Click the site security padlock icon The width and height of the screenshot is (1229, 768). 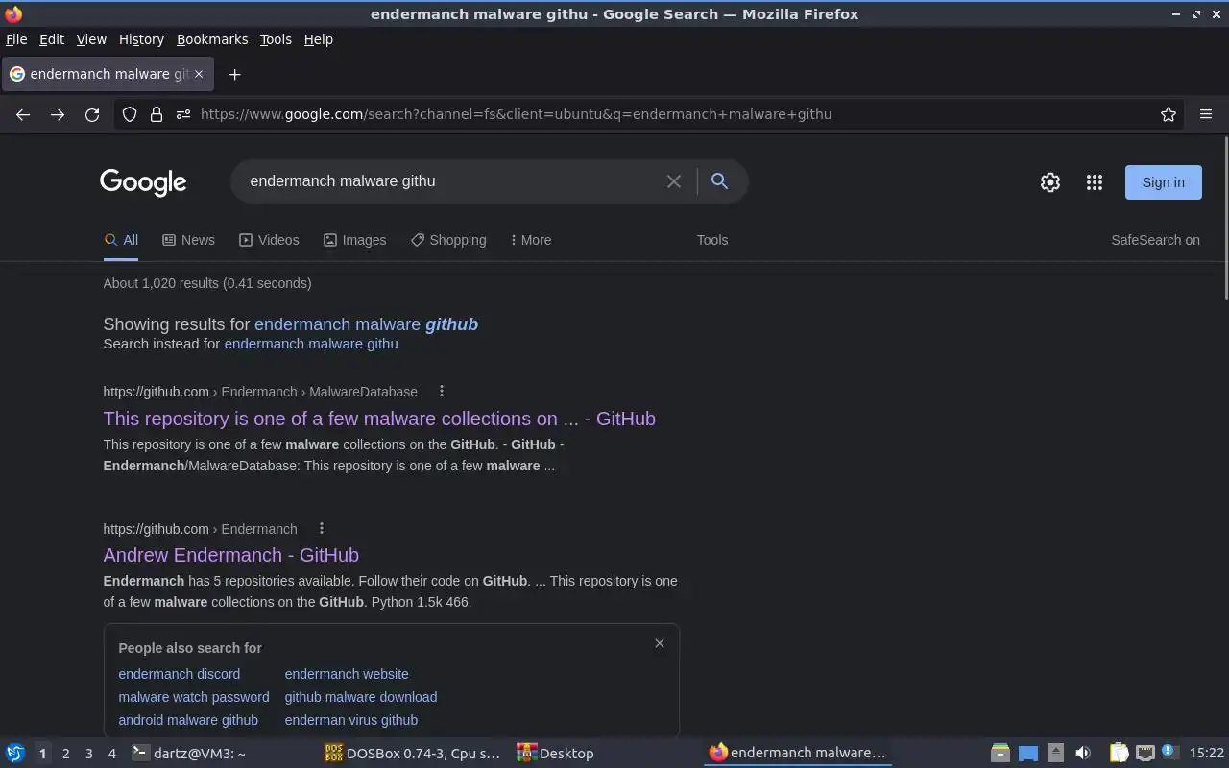click(x=157, y=114)
